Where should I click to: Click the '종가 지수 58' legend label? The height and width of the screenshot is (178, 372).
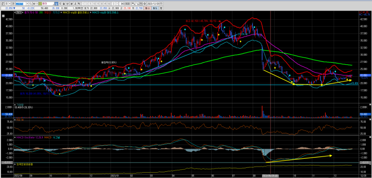[x=31, y=12]
